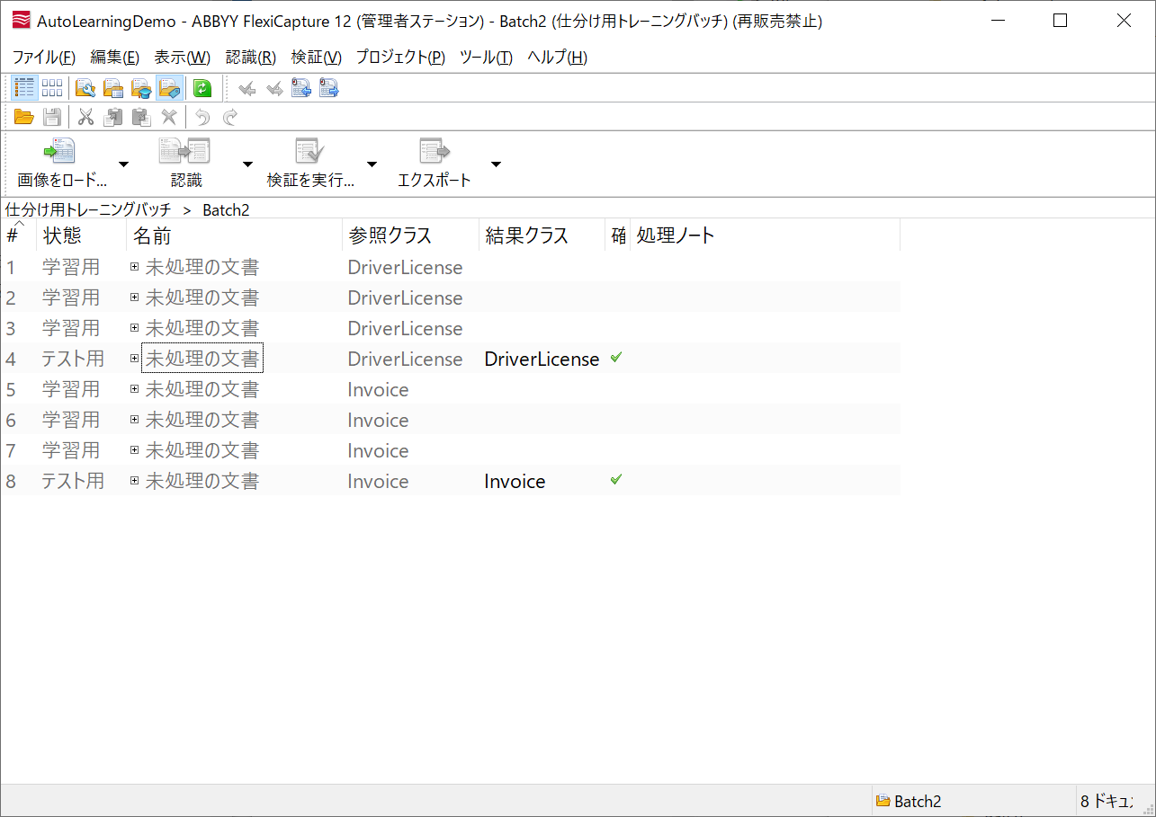Select the Invoice result class in row 8

pyautogui.click(x=515, y=481)
